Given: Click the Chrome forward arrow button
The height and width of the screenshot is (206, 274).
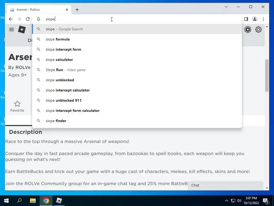Looking at the screenshot, I should pyautogui.click(x=19, y=19).
